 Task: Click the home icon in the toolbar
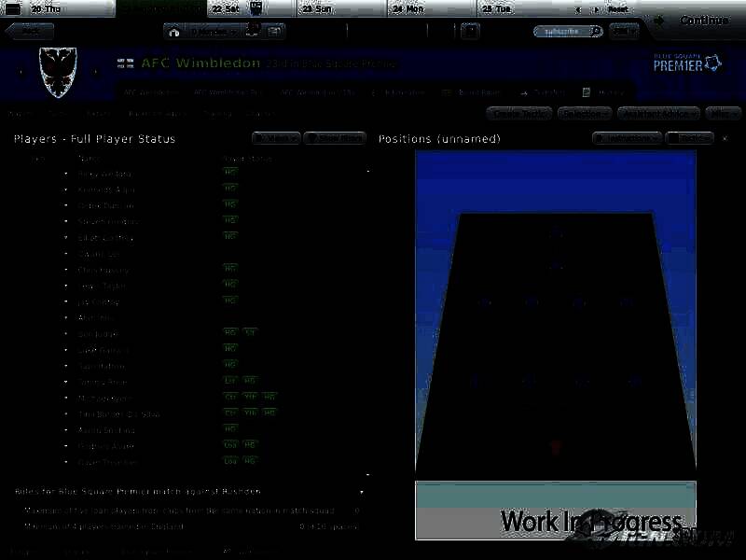point(174,31)
